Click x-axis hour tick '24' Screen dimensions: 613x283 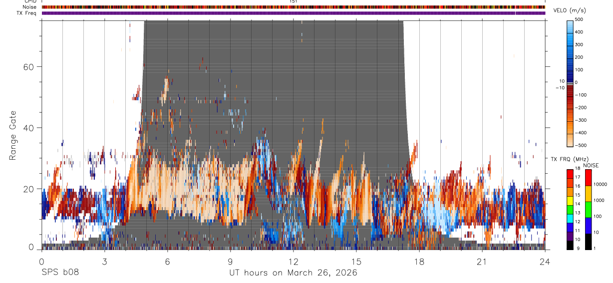coord(545,262)
